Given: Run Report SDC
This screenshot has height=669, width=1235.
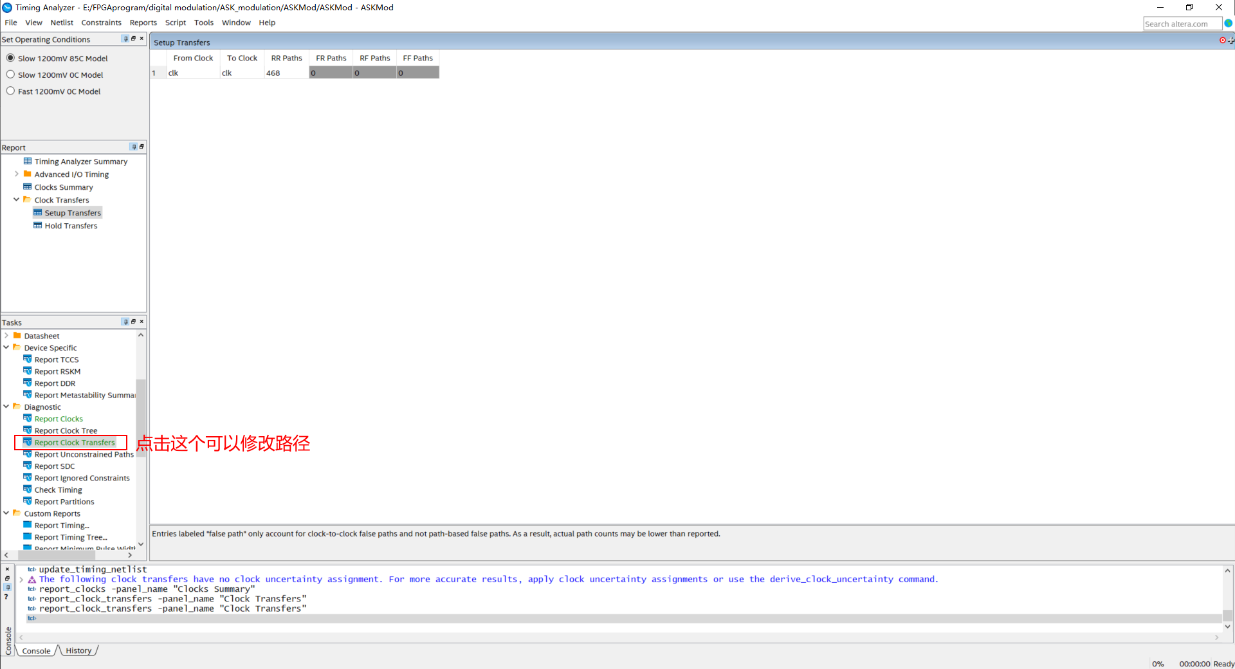Looking at the screenshot, I should click(55, 466).
